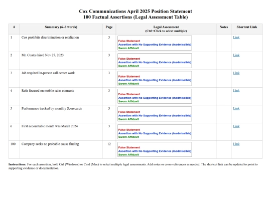Select False Statement for March 2024 row
Image resolution: width=271 pixels, height=203 pixels.
[129, 130]
